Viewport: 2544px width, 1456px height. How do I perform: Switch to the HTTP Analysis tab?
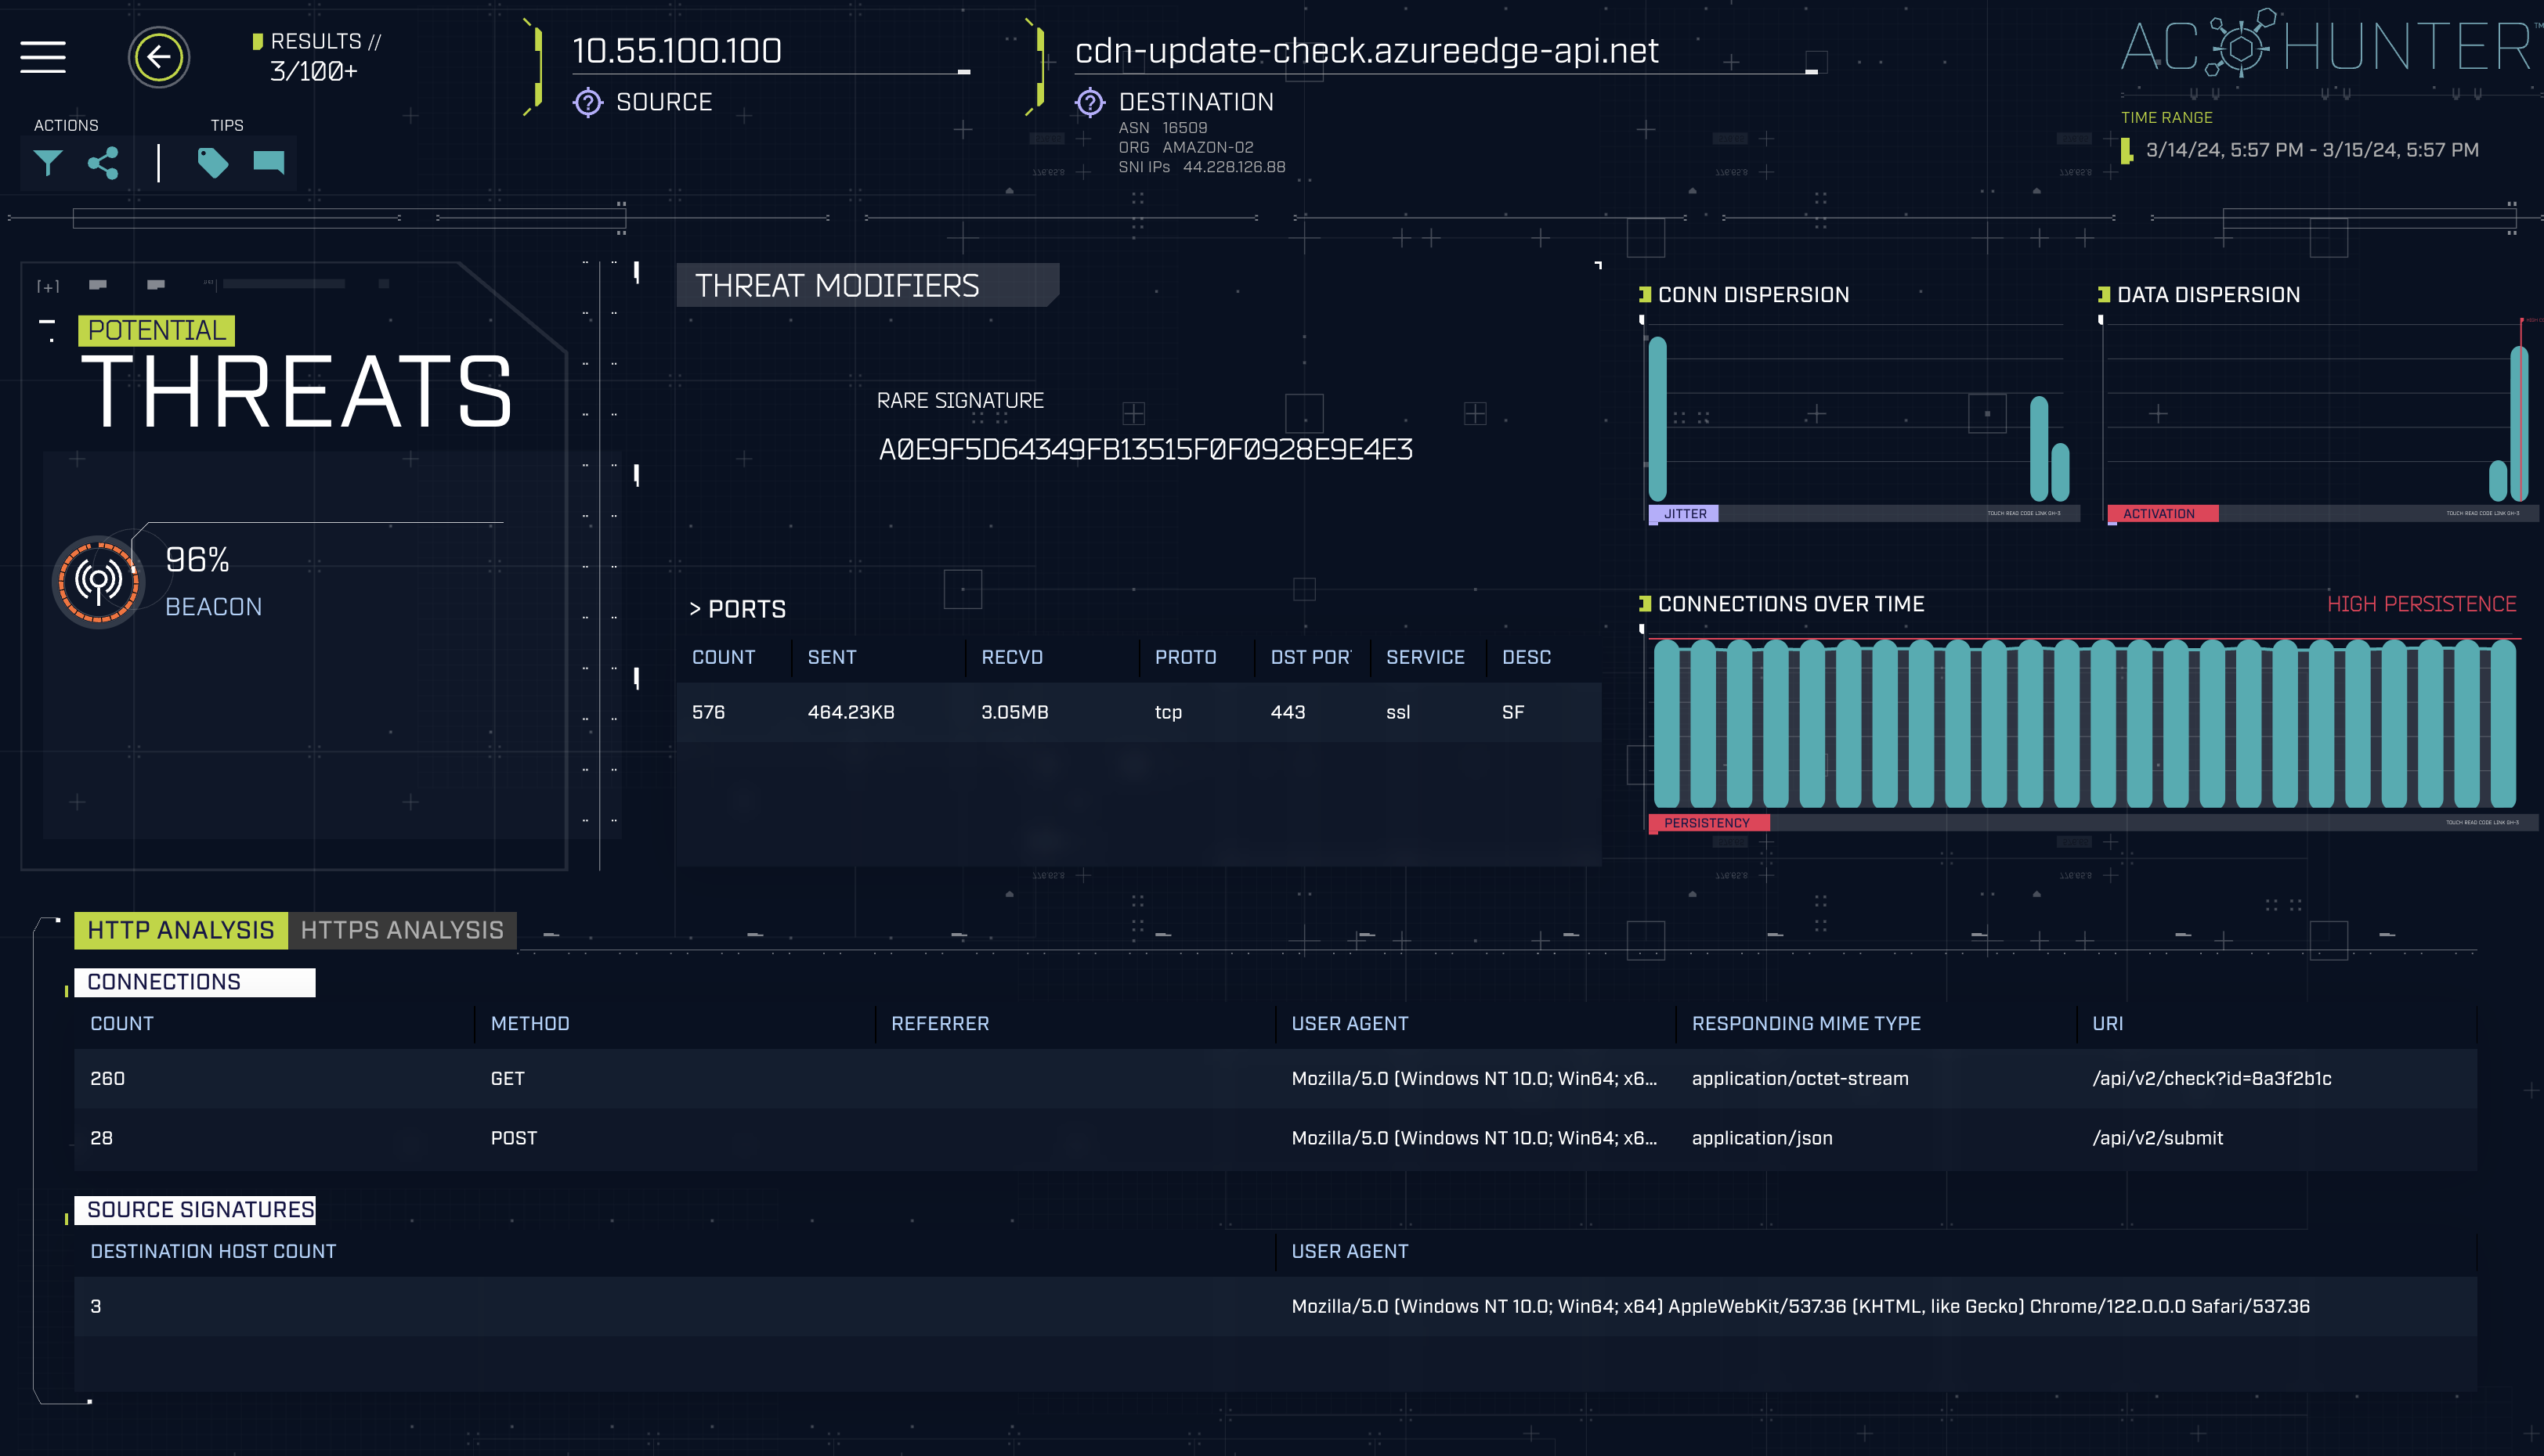[x=181, y=930]
